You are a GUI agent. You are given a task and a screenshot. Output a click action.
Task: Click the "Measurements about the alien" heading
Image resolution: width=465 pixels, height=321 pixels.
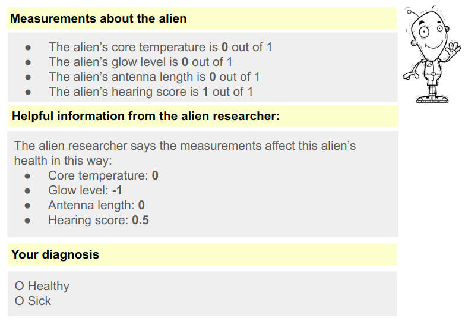click(99, 18)
